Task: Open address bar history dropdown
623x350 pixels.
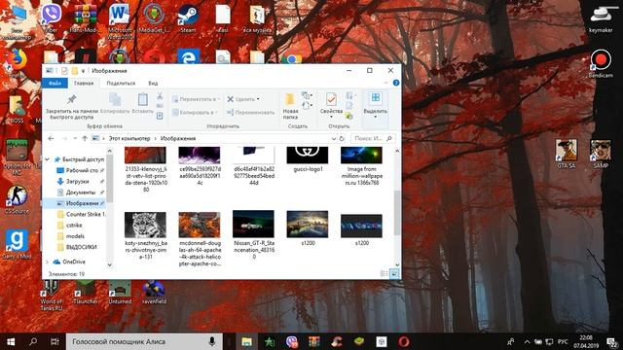Action: [333, 138]
